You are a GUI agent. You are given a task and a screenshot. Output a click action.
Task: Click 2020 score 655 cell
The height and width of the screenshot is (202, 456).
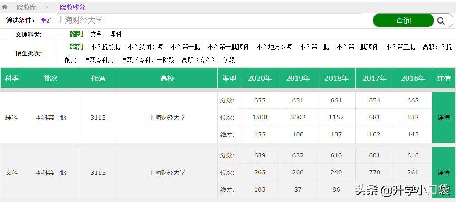(x=260, y=100)
